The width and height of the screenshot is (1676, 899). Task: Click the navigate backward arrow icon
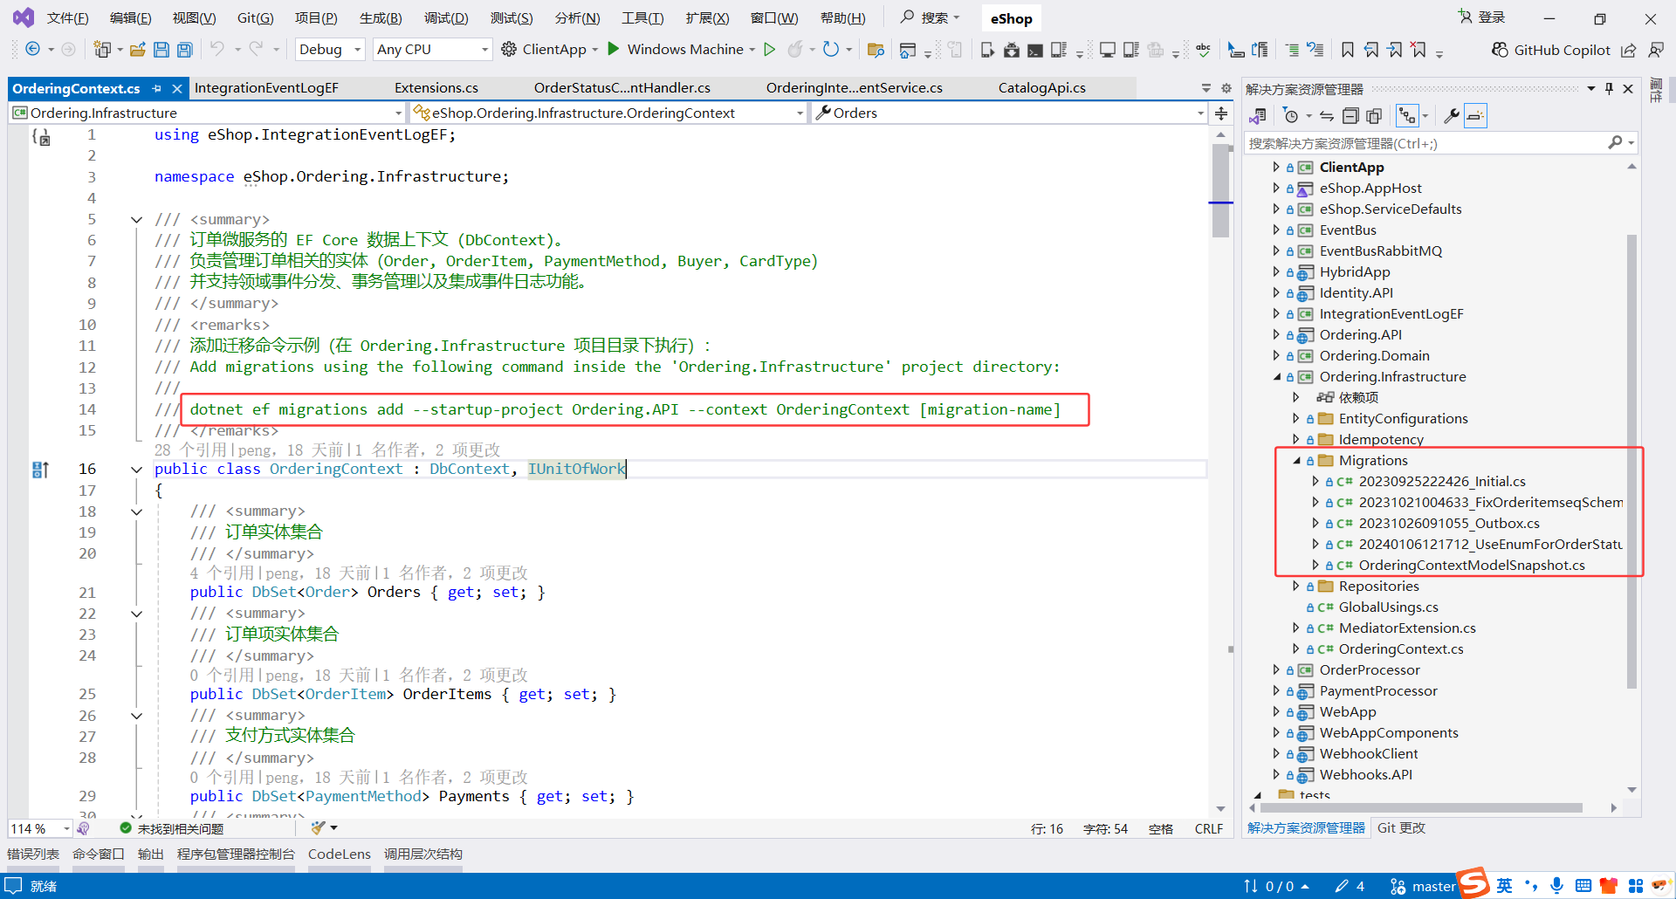tap(32, 50)
